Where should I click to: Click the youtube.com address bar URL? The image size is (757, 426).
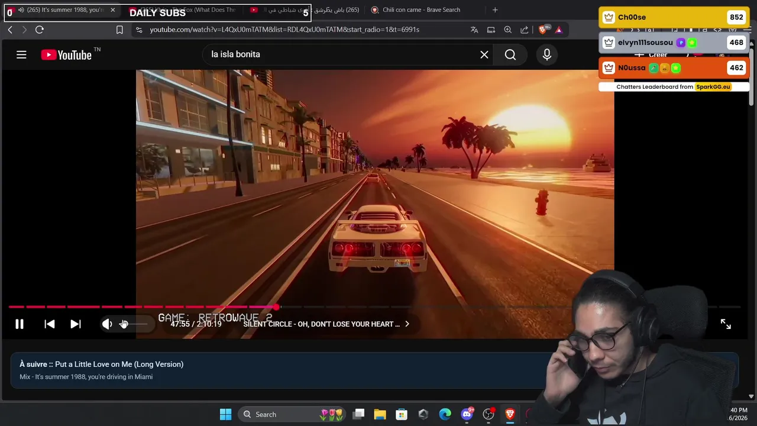click(x=284, y=30)
